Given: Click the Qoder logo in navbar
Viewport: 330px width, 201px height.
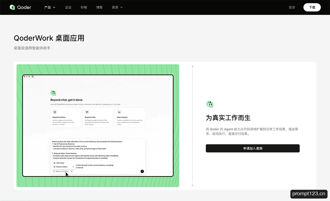Looking at the screenshot, I should [20, 7].
